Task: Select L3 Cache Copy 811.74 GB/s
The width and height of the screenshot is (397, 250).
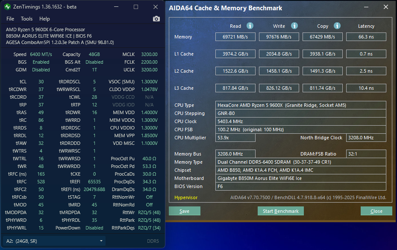Action: (x=322, y=88)
